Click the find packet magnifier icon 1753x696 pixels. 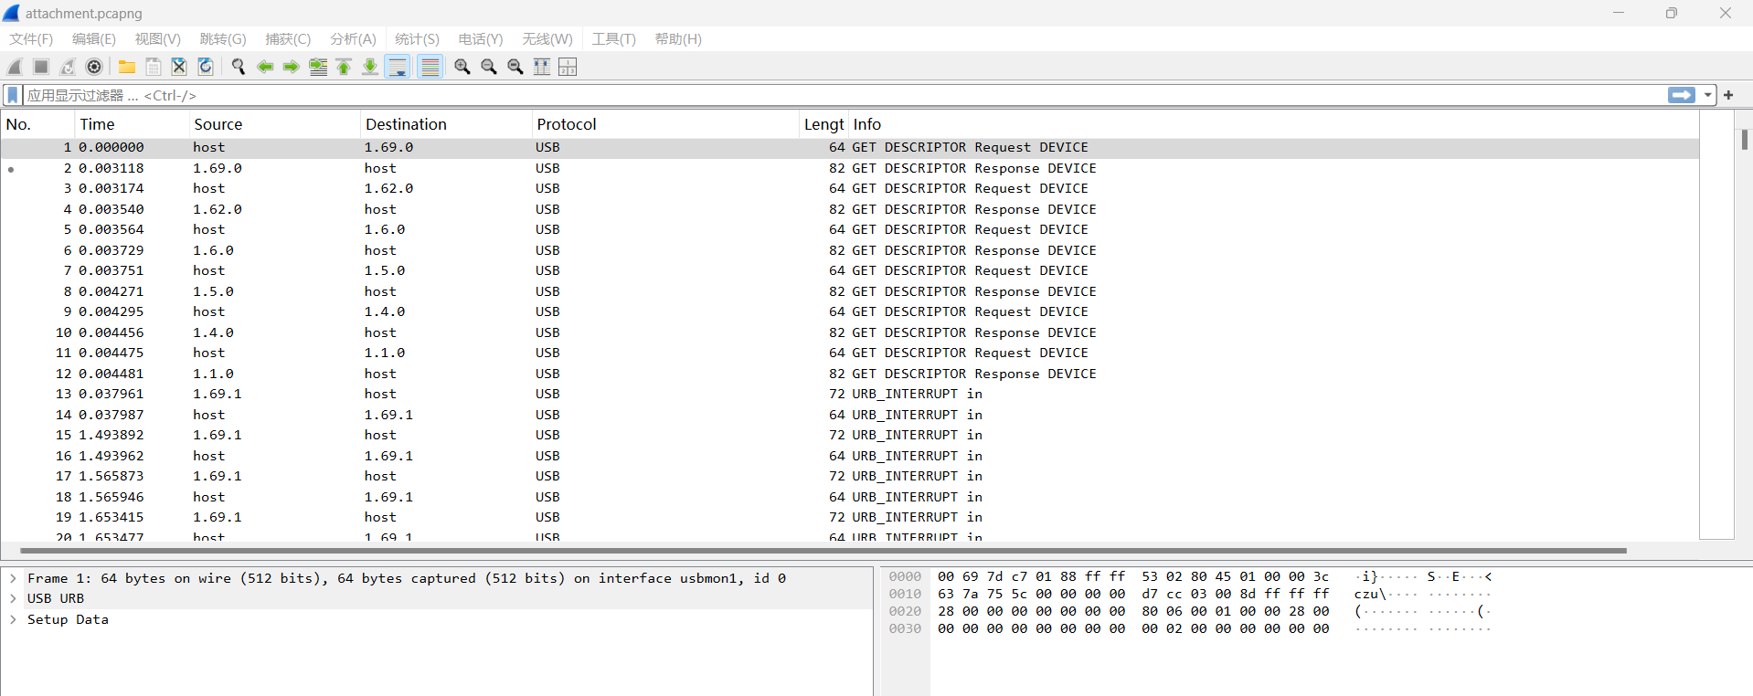(239, 67)
